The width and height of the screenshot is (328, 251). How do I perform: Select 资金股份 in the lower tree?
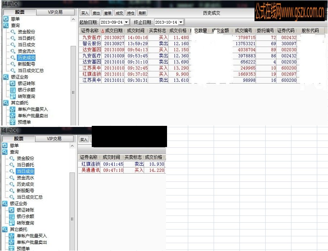click(x=25, y=158)
